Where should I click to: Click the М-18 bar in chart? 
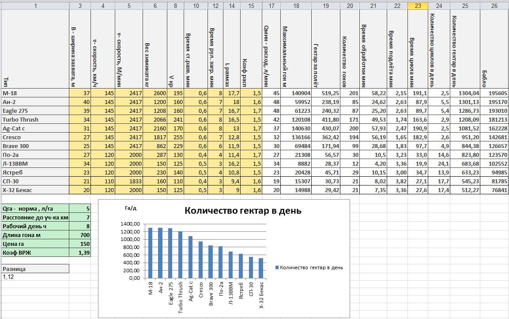150,252
